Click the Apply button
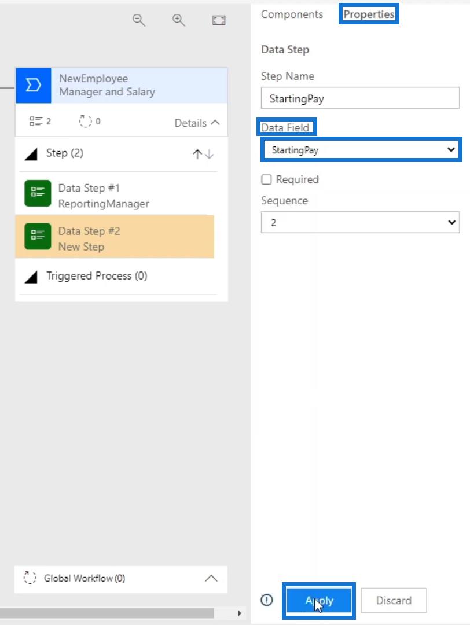The height and width of the screenshot is (625, 470). coord(319,601)
